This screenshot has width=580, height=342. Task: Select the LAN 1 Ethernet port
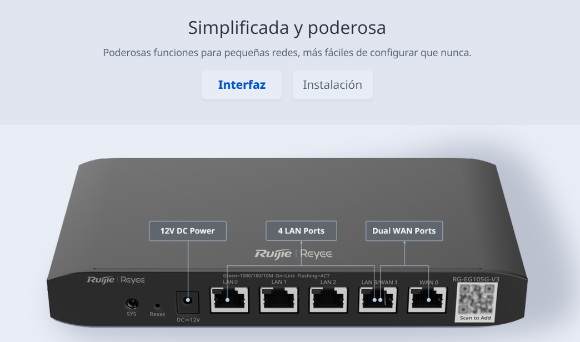point(279,300)
